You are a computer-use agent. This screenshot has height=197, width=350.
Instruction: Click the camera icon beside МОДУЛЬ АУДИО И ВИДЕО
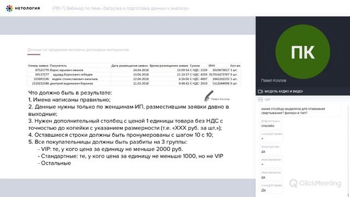click(260, 91)
